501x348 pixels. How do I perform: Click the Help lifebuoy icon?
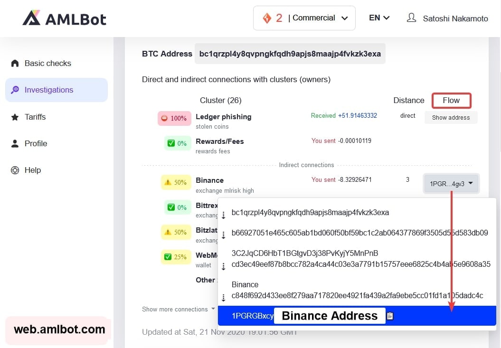point(15,170)
